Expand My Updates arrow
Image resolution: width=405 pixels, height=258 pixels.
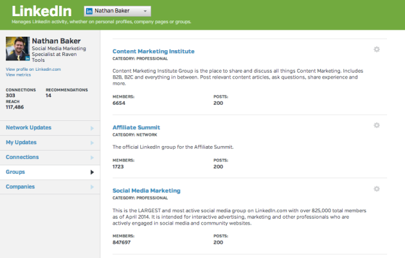pyautogui.click(x=92, y=143)
